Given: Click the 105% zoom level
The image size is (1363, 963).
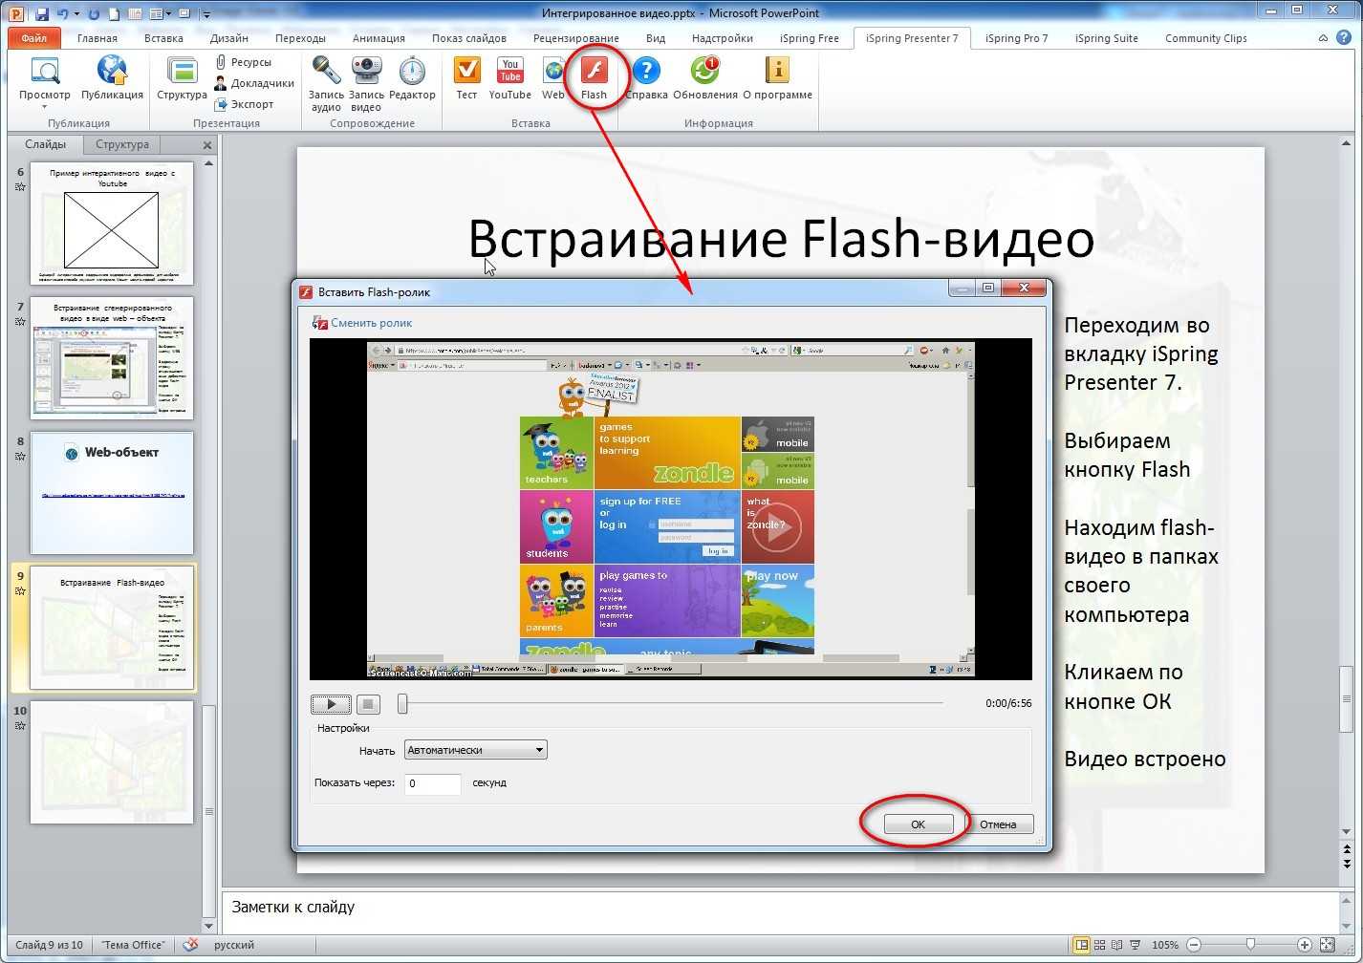Looking at the screenshot, I should [1165, 945].
